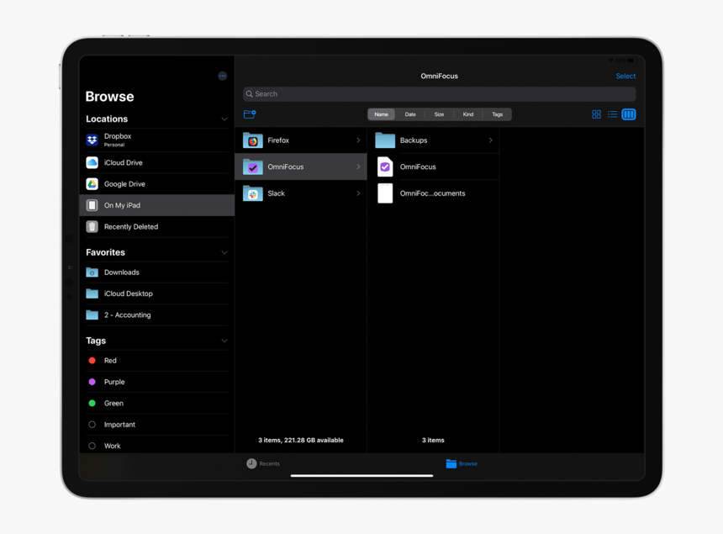Image resolution: width=723 pixels, height=534 pixels.
Task: Select On My iPad location
Action: 156,205
